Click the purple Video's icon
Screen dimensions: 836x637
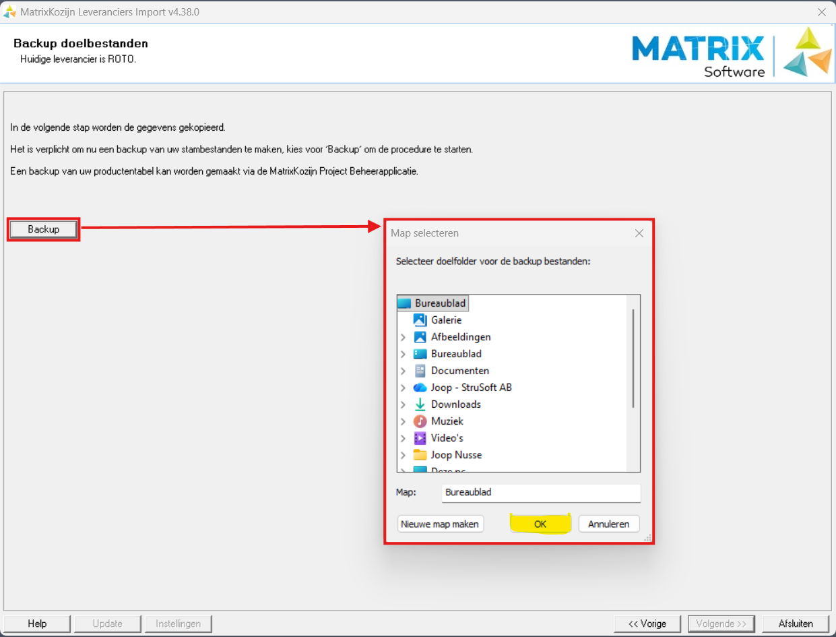420,438
